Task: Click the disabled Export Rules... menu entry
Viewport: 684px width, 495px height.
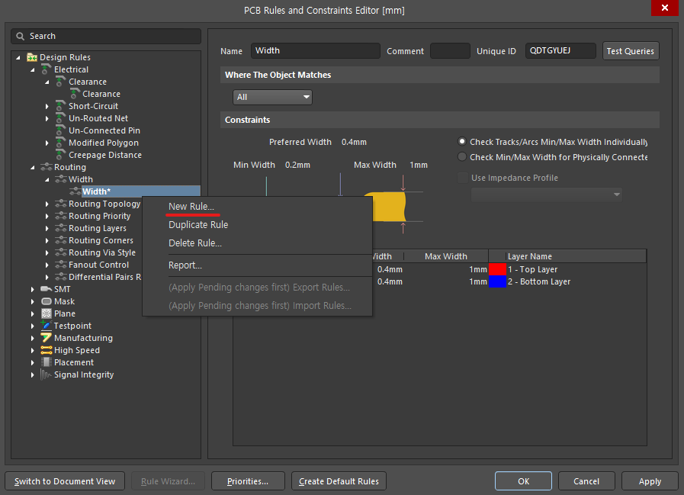Action: pos(258,288)
